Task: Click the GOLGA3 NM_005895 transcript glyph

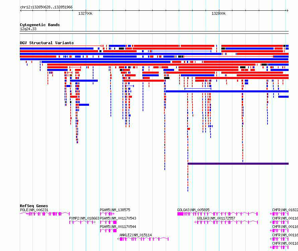Action: pyautogui.click(x=217, y=214)
